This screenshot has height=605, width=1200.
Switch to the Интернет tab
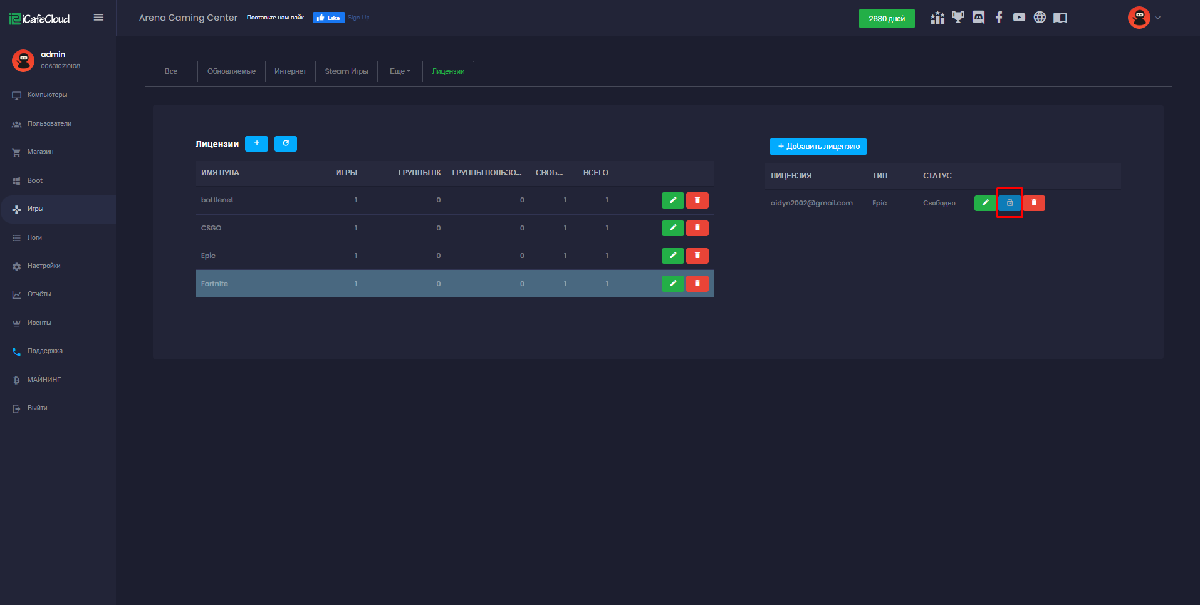[x=290, y=71]
